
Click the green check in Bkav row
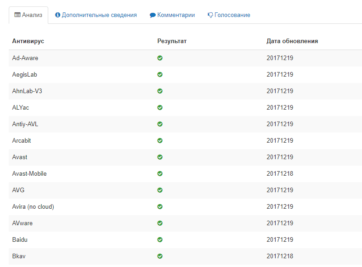[160, 256]
